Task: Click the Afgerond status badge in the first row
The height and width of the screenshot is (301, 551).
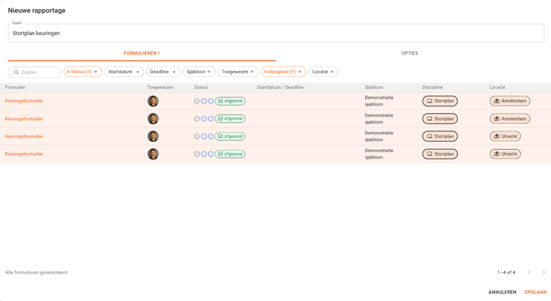Action: 230,101
